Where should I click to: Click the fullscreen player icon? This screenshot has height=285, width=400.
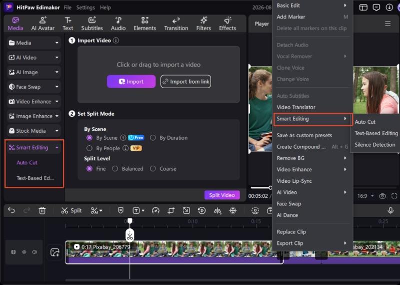click(x=394, y=196)
